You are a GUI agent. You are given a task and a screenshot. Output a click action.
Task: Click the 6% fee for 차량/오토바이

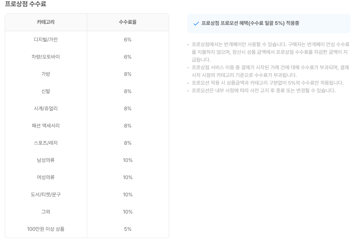[x=128, y=57]
